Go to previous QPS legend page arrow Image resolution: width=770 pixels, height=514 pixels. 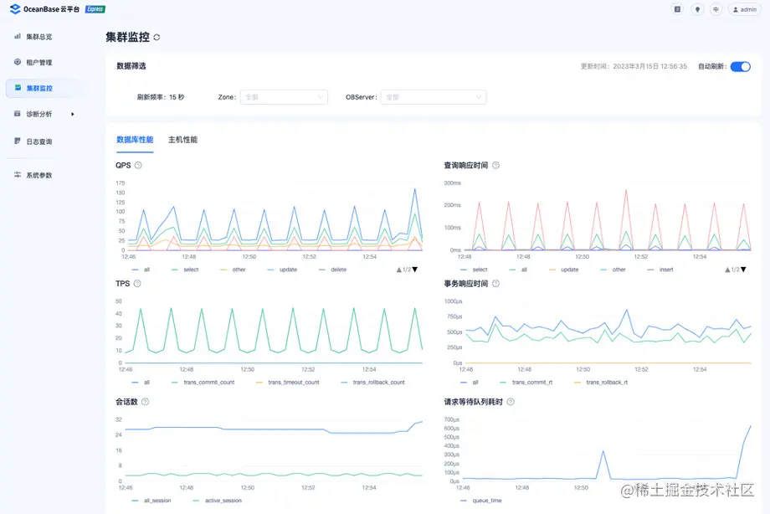coord(398,270)
